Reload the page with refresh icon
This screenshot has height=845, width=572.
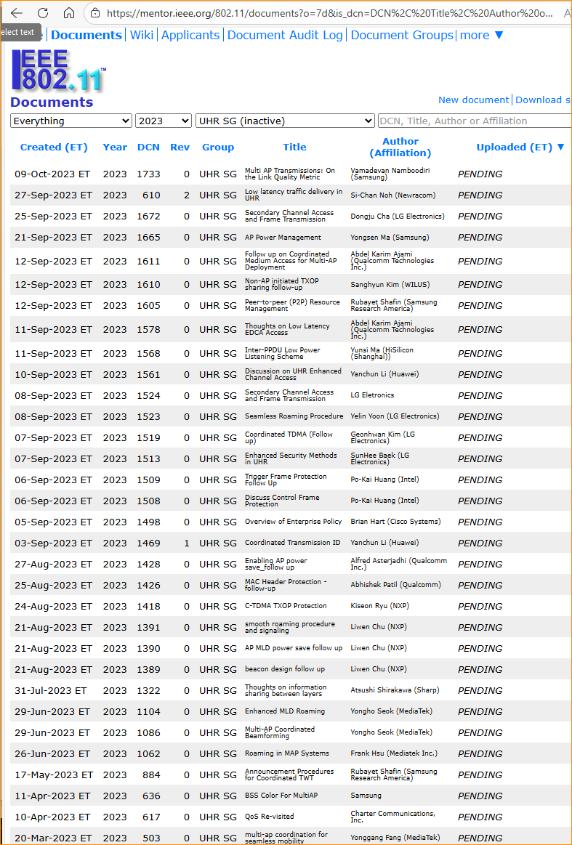tap(43, 13)
